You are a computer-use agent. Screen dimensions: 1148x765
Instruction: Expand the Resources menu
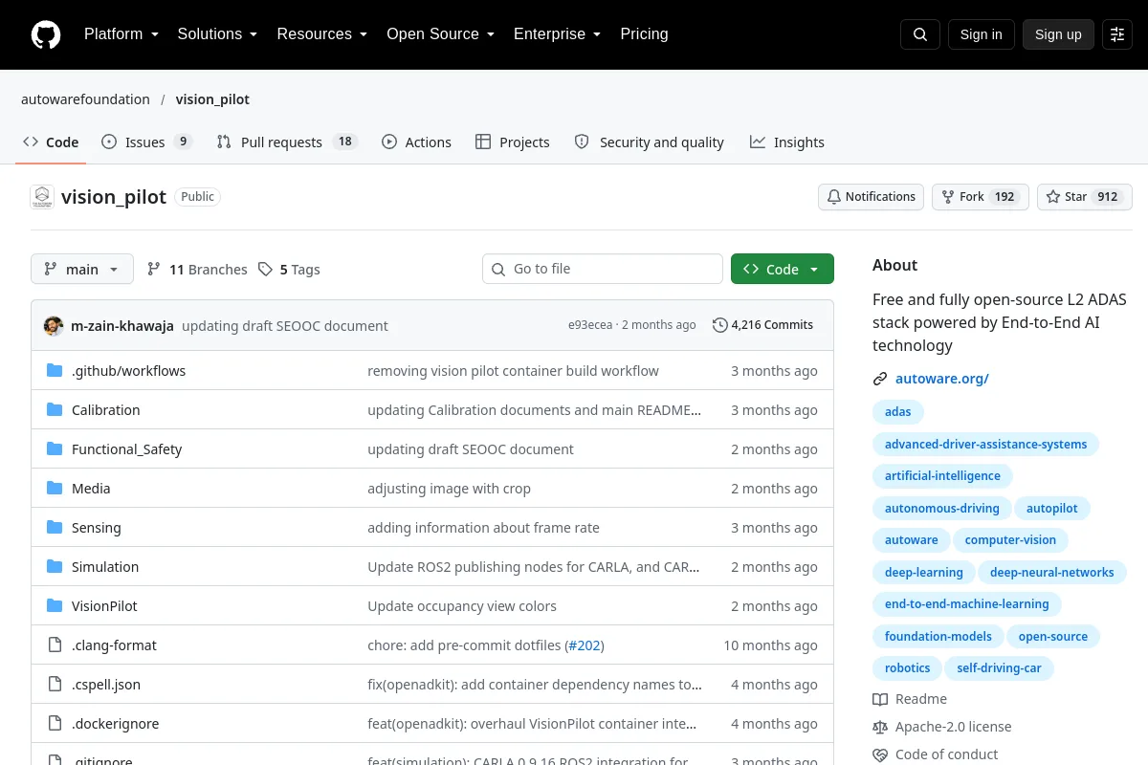tap(321, 34)
